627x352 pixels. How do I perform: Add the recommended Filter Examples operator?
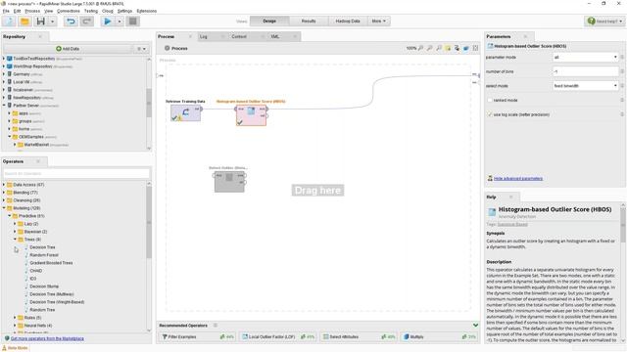(x=198, y=336)
